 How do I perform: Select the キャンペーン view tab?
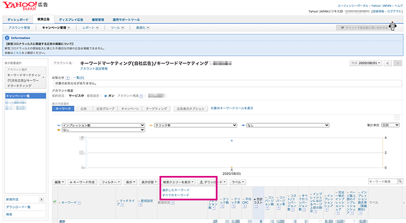point(130,109)
